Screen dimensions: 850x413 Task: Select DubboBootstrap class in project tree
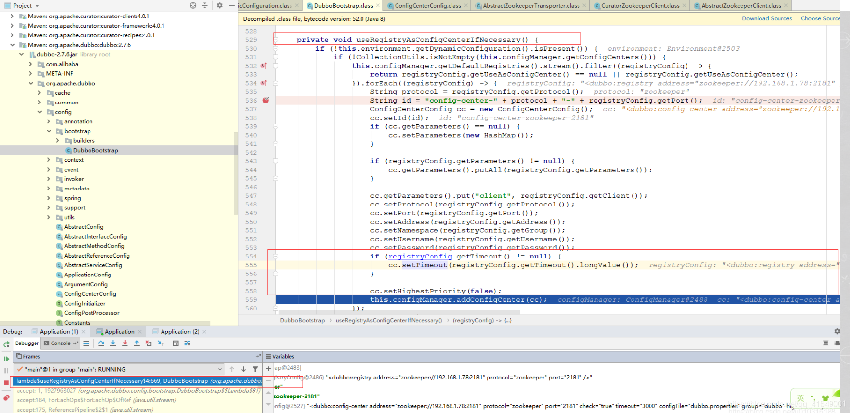(95, 150)
